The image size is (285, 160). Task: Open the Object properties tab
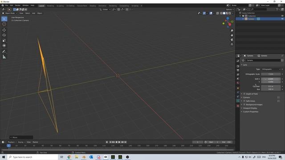pos(238,88)
